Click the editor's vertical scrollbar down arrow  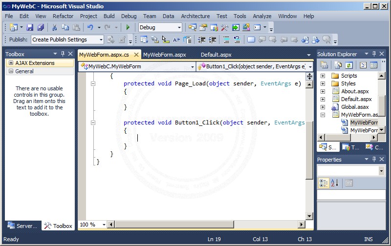(309, 216)
